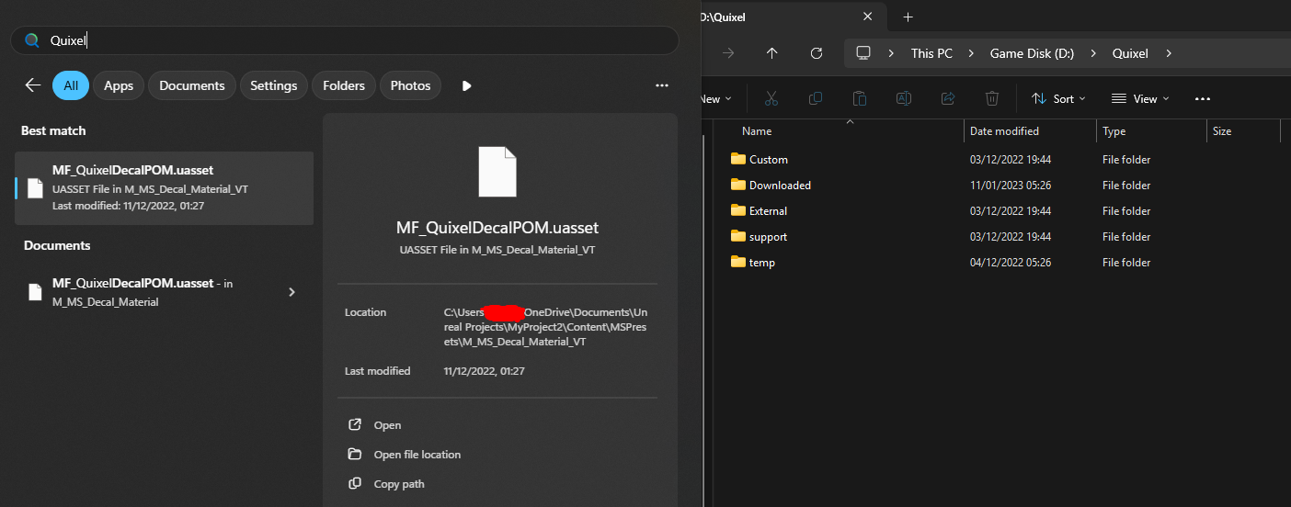Viewport: 1291px width, 507px height.
Task: Expand the chevron after Quixel in address bar
Action: pos(1169,53)
